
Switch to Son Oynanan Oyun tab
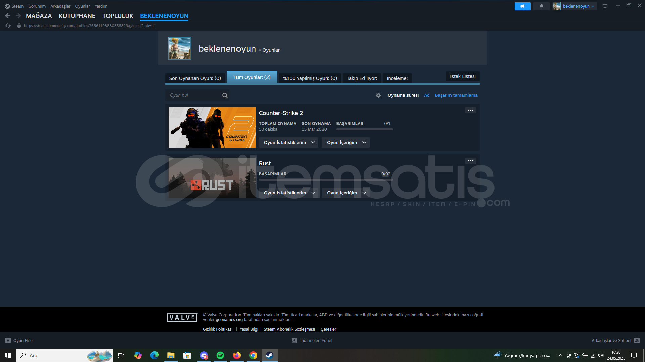[195, 78]
